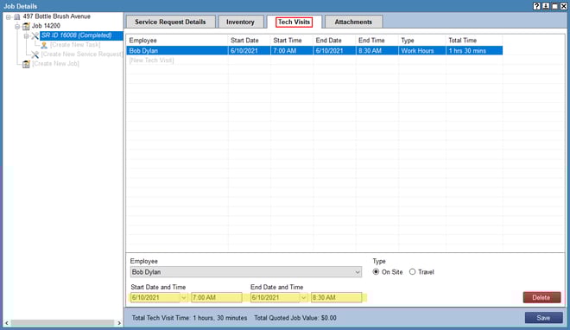The image size is (570, 330).
Task: Click the red Delete button
Action: [541, 297]
